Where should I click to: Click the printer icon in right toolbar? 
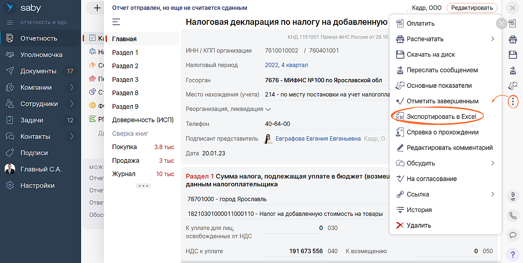[x=513, y=40]
